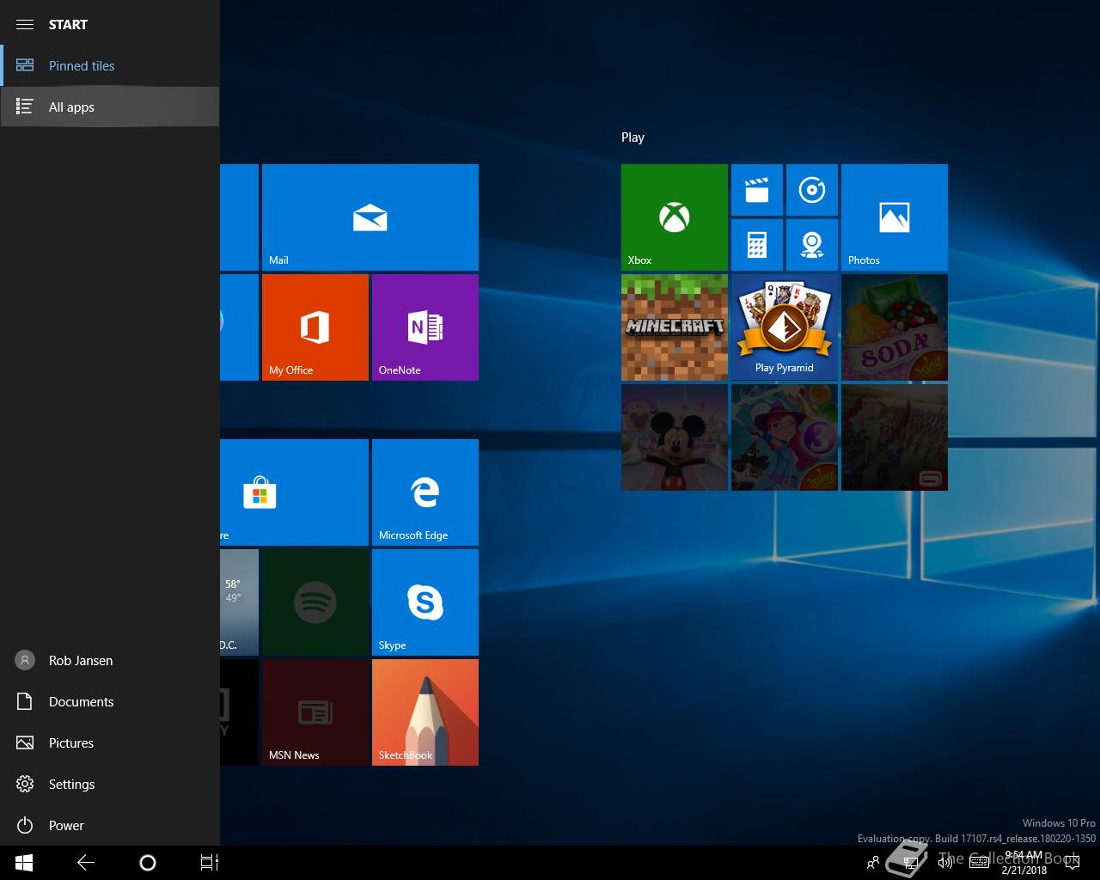1100x880 pixels.
Task: Open the Mickey Mouse Disney game tile
Action: click(x=675, y=437)
